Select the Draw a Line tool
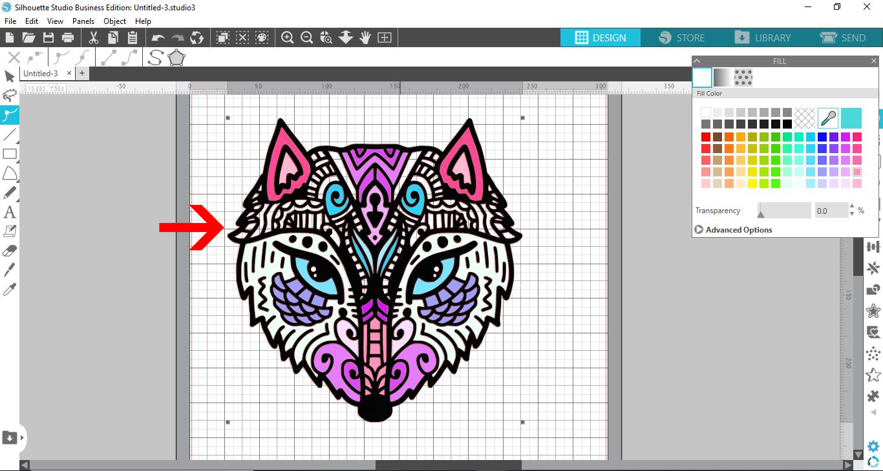Image resolution: width=883 pixels, height=471 pixels. click(10, 134)
